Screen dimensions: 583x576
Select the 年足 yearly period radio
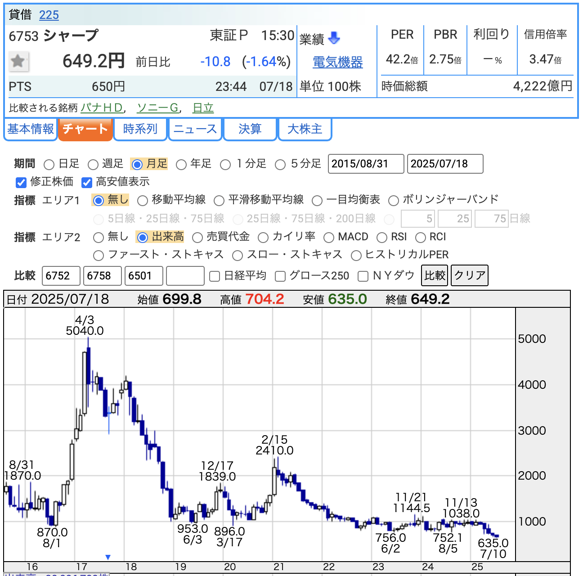181,164
